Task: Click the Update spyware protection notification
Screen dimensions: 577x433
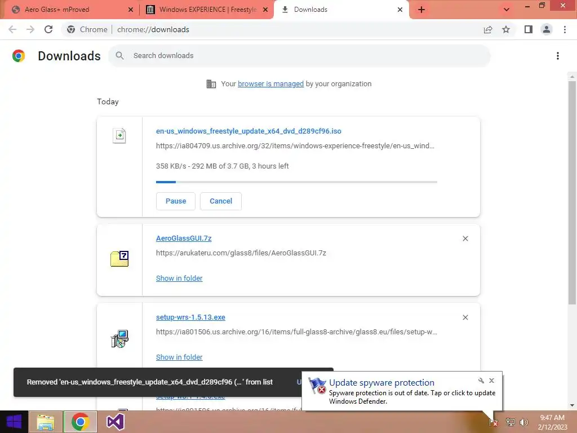Action: (x=402, y=391)
